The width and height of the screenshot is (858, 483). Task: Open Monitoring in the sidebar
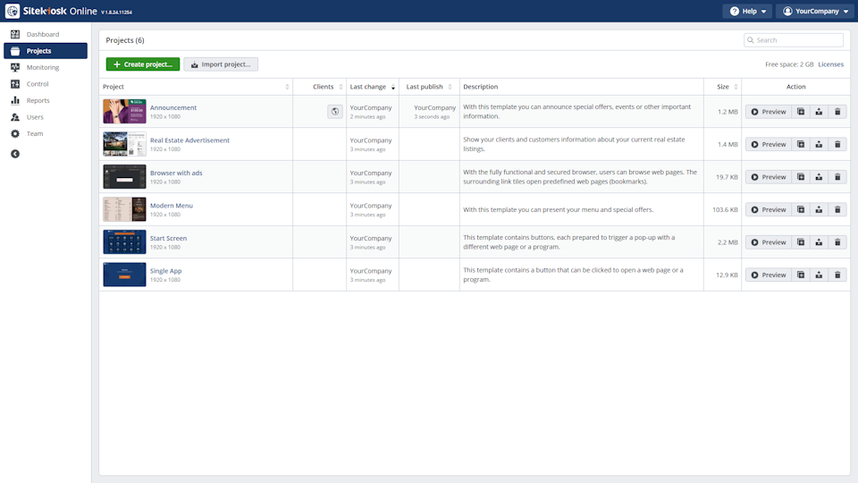pos(42,67)
